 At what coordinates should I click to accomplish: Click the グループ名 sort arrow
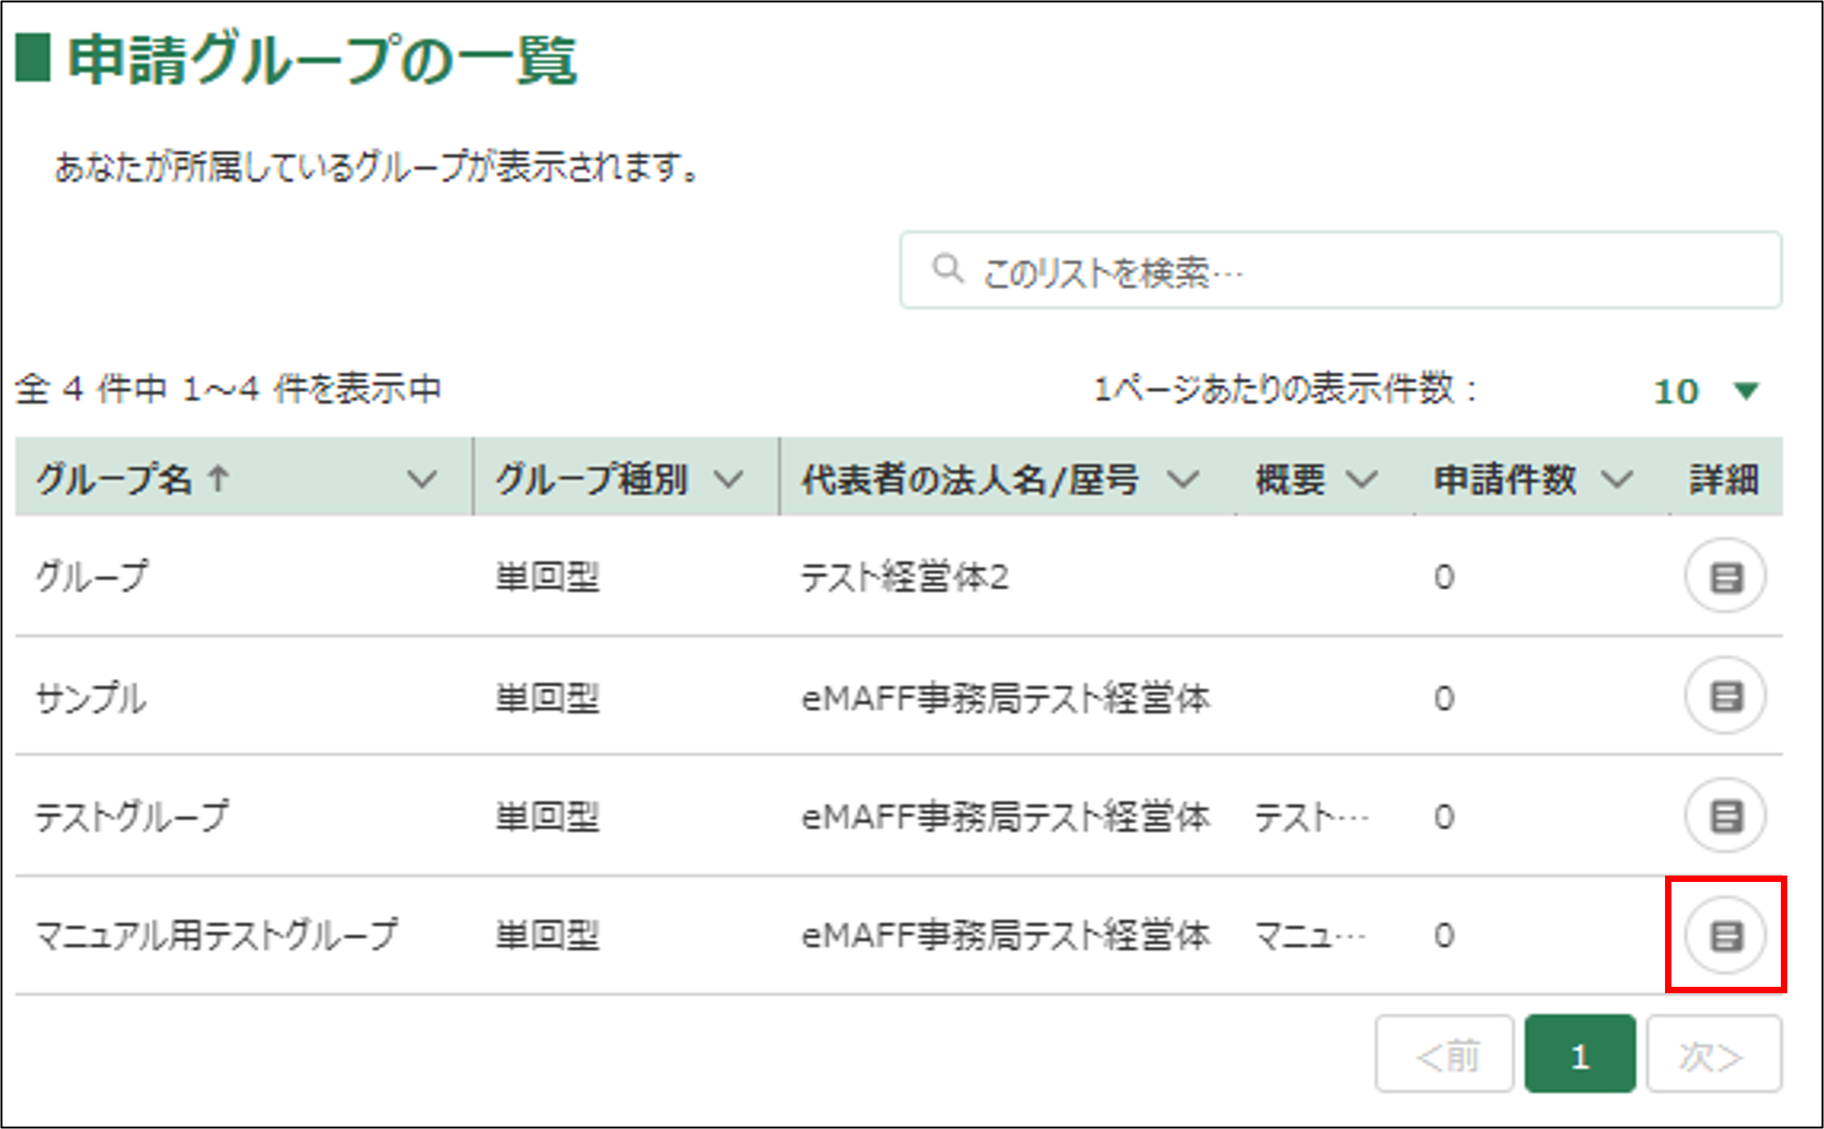click(218, 478)
